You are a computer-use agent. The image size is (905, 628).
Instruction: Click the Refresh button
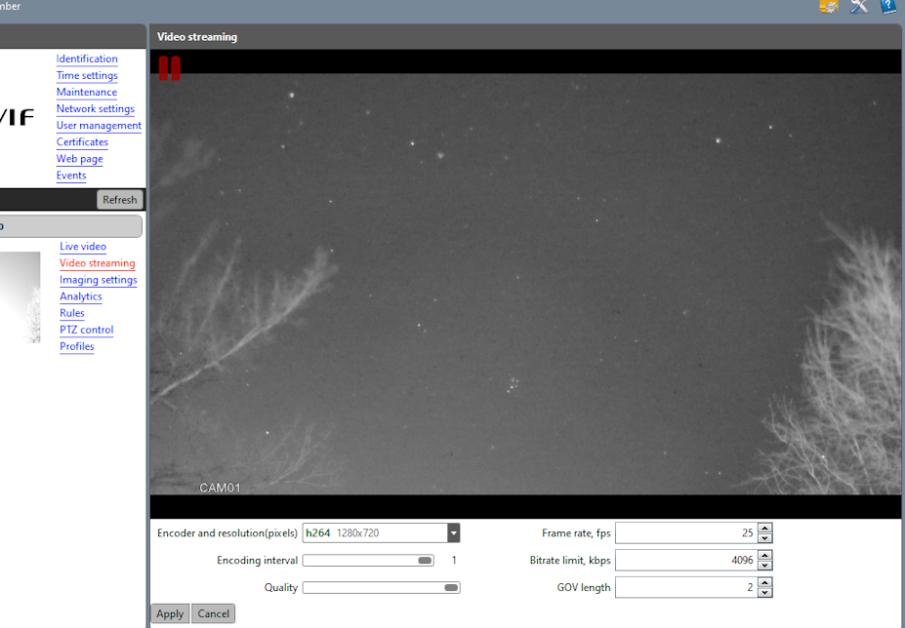pos(119,200)
